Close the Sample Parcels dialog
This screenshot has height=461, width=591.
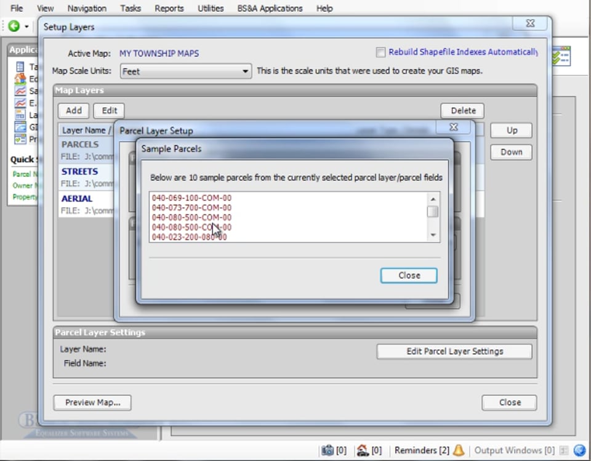point(409,275)
